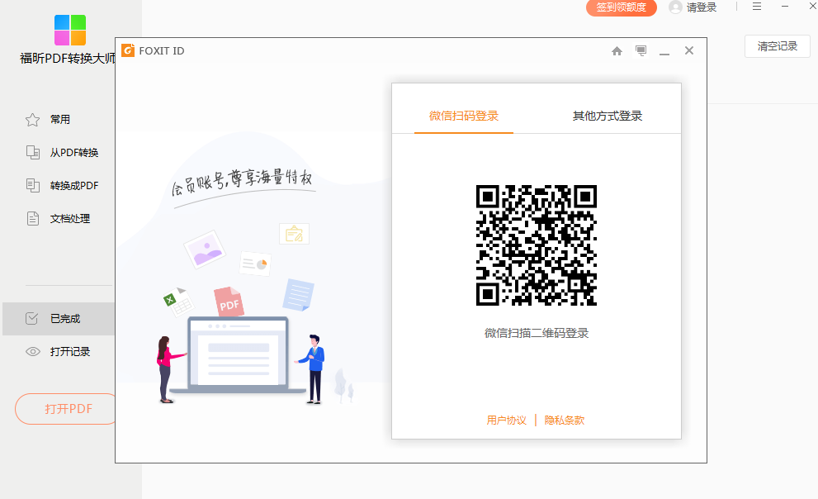Click the 清空记录 button
Screen dimensions: 818x499
(x=778, y=46)
